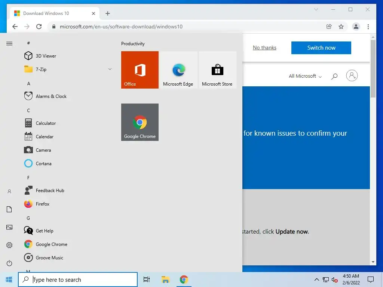The height and width of the screenshot is (287, 383).
Task: Click the letter G section header
Action: [28, 218]
